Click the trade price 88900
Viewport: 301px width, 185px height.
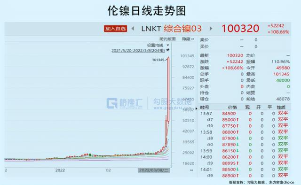(x=229, y=176)
